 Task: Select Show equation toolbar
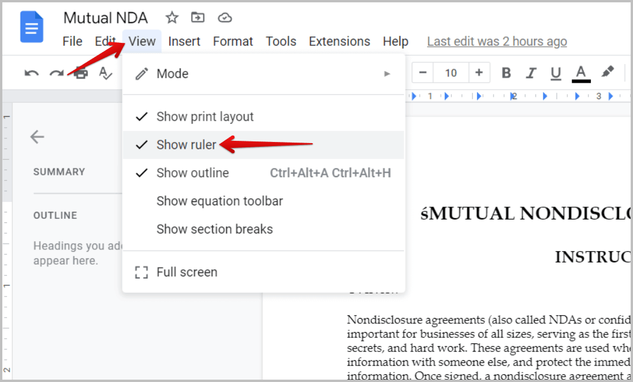coord(219,201)
